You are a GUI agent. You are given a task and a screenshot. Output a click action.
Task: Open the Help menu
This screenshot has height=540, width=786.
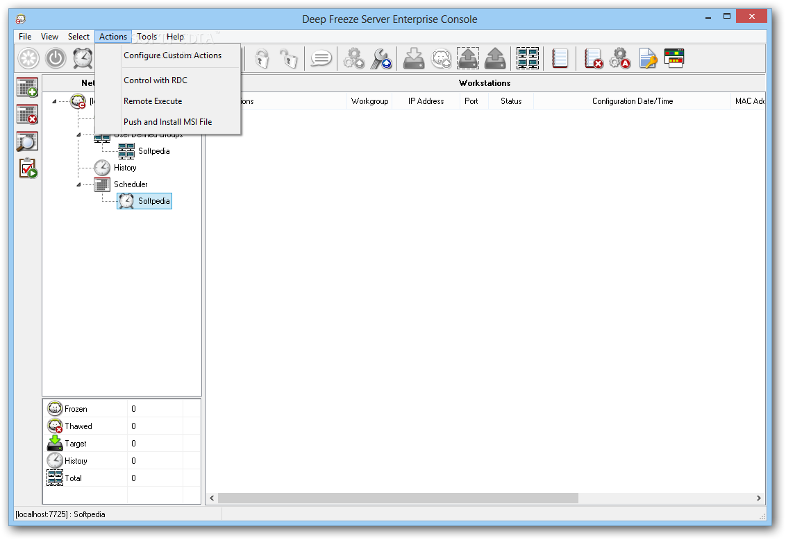pos(176,37)
